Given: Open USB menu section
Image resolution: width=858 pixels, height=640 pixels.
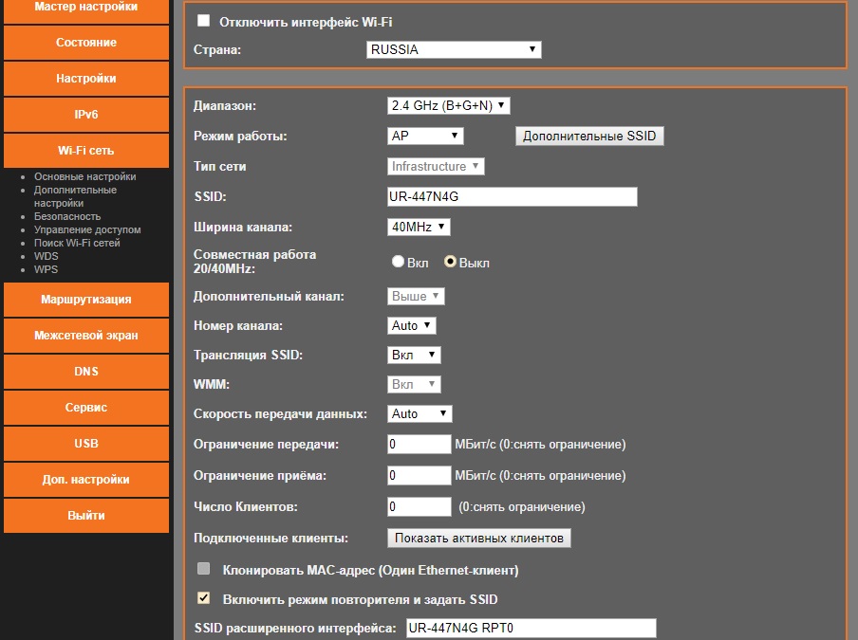Looking at the screenshot, I should click(x=86, y=444).
